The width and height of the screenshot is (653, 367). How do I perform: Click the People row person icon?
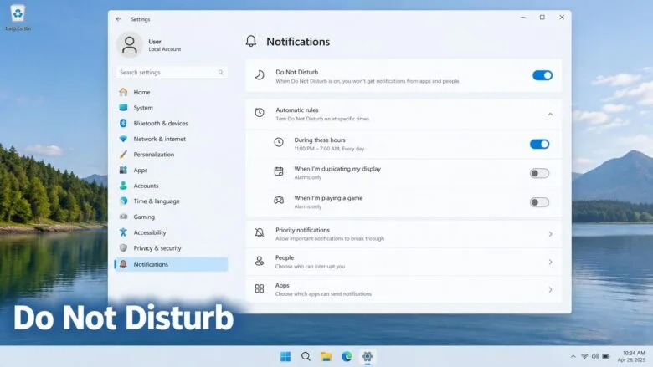click(260, 261)
